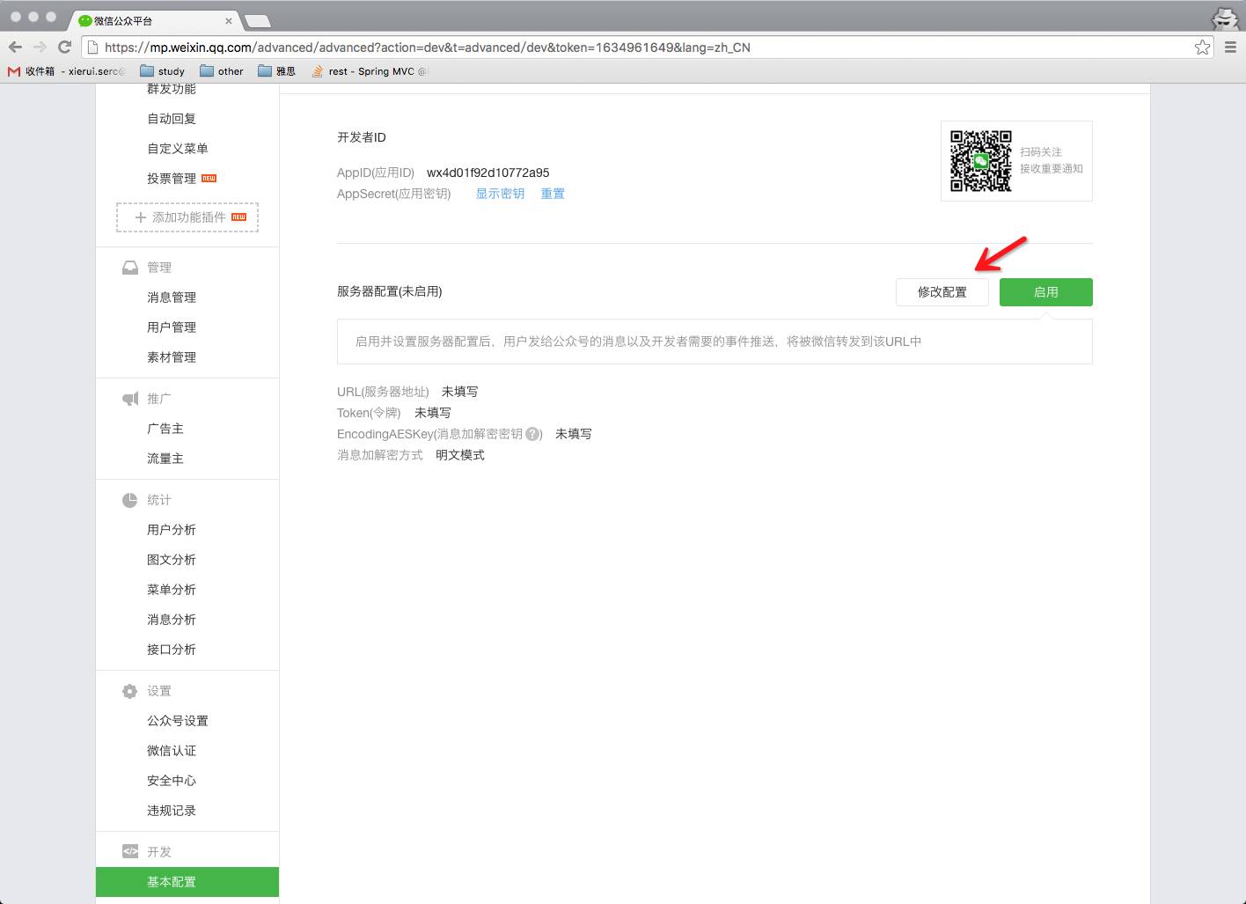This screenshot has height=904, width=1246.
Task: Open the other bookmarks folder
Action: tap(222, 71)
